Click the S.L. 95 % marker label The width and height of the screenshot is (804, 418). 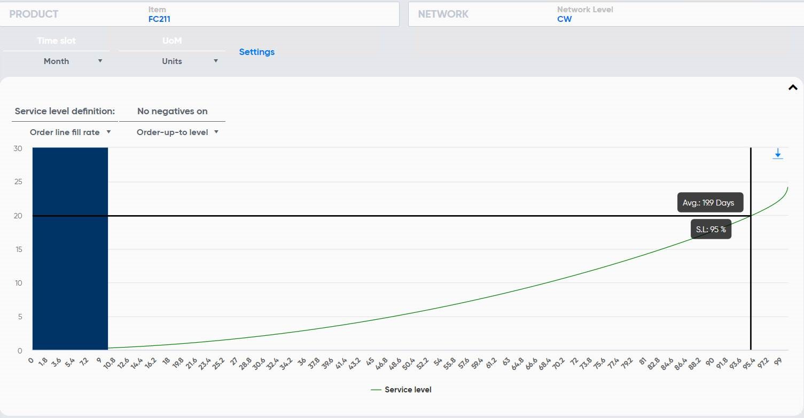[x=711, y=230]
